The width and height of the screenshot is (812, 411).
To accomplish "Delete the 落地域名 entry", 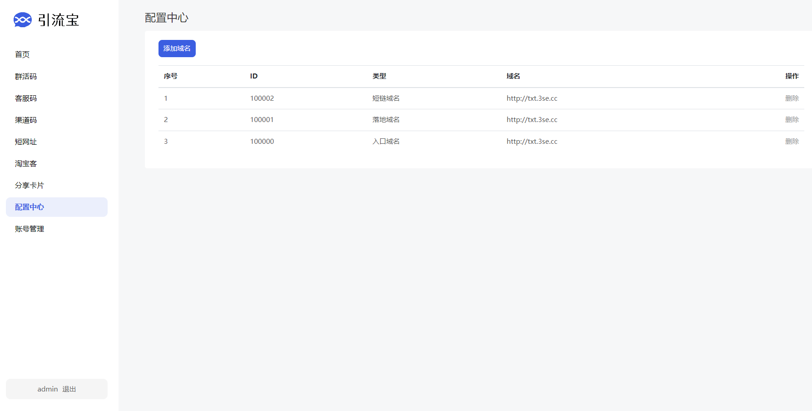I will 792,119.
